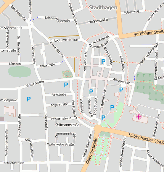Image resolution: width=164 pixels, height=172 pixels.
Task: Click the Stadthagen town name label
Action: point(103,8)
